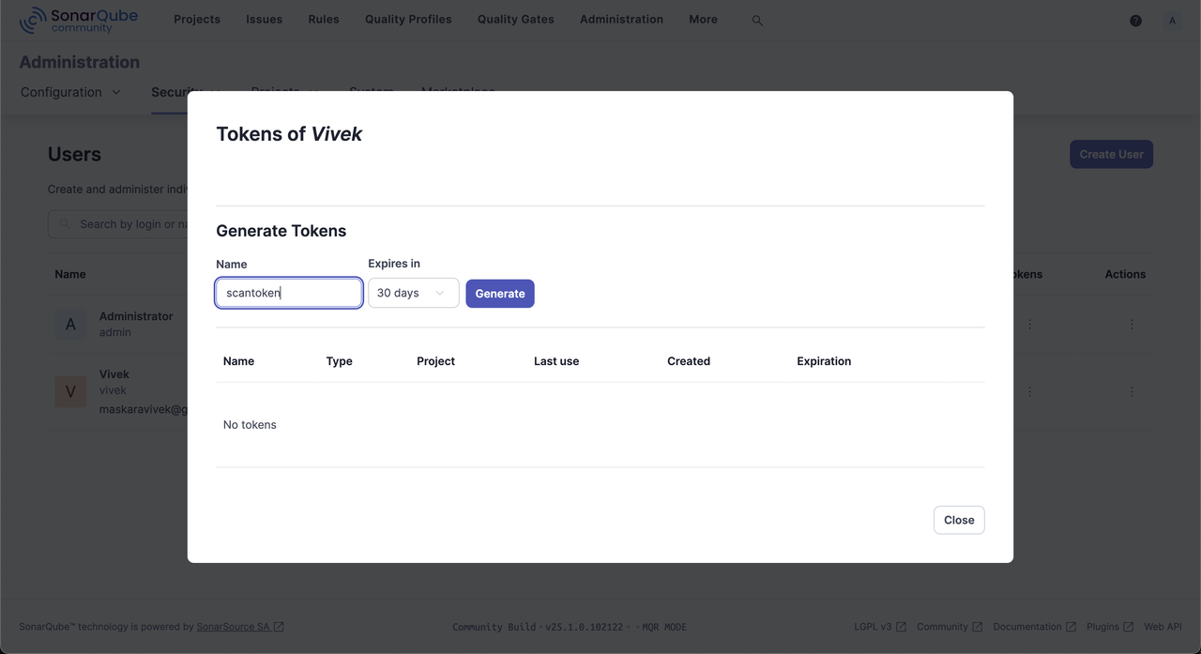The height and width of the screenshot is (654, 1201).
Task: Click Vivek row actions kebab icon
Action: [x=1131, y=391]
